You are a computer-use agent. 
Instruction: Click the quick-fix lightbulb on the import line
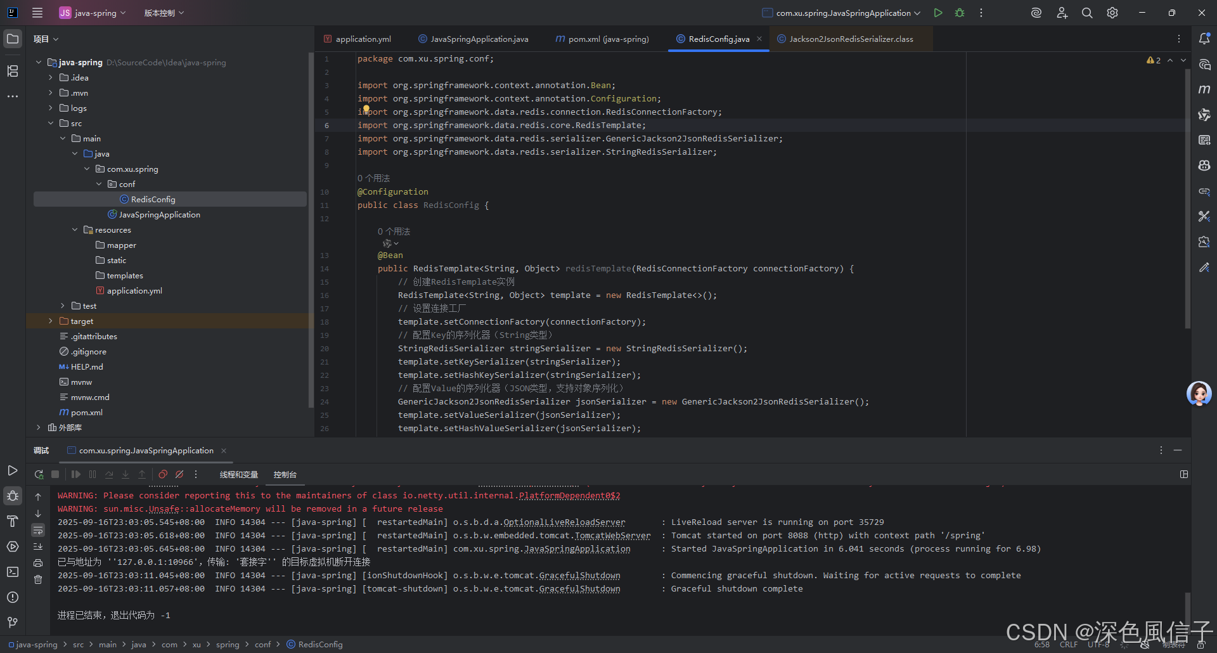366,110
